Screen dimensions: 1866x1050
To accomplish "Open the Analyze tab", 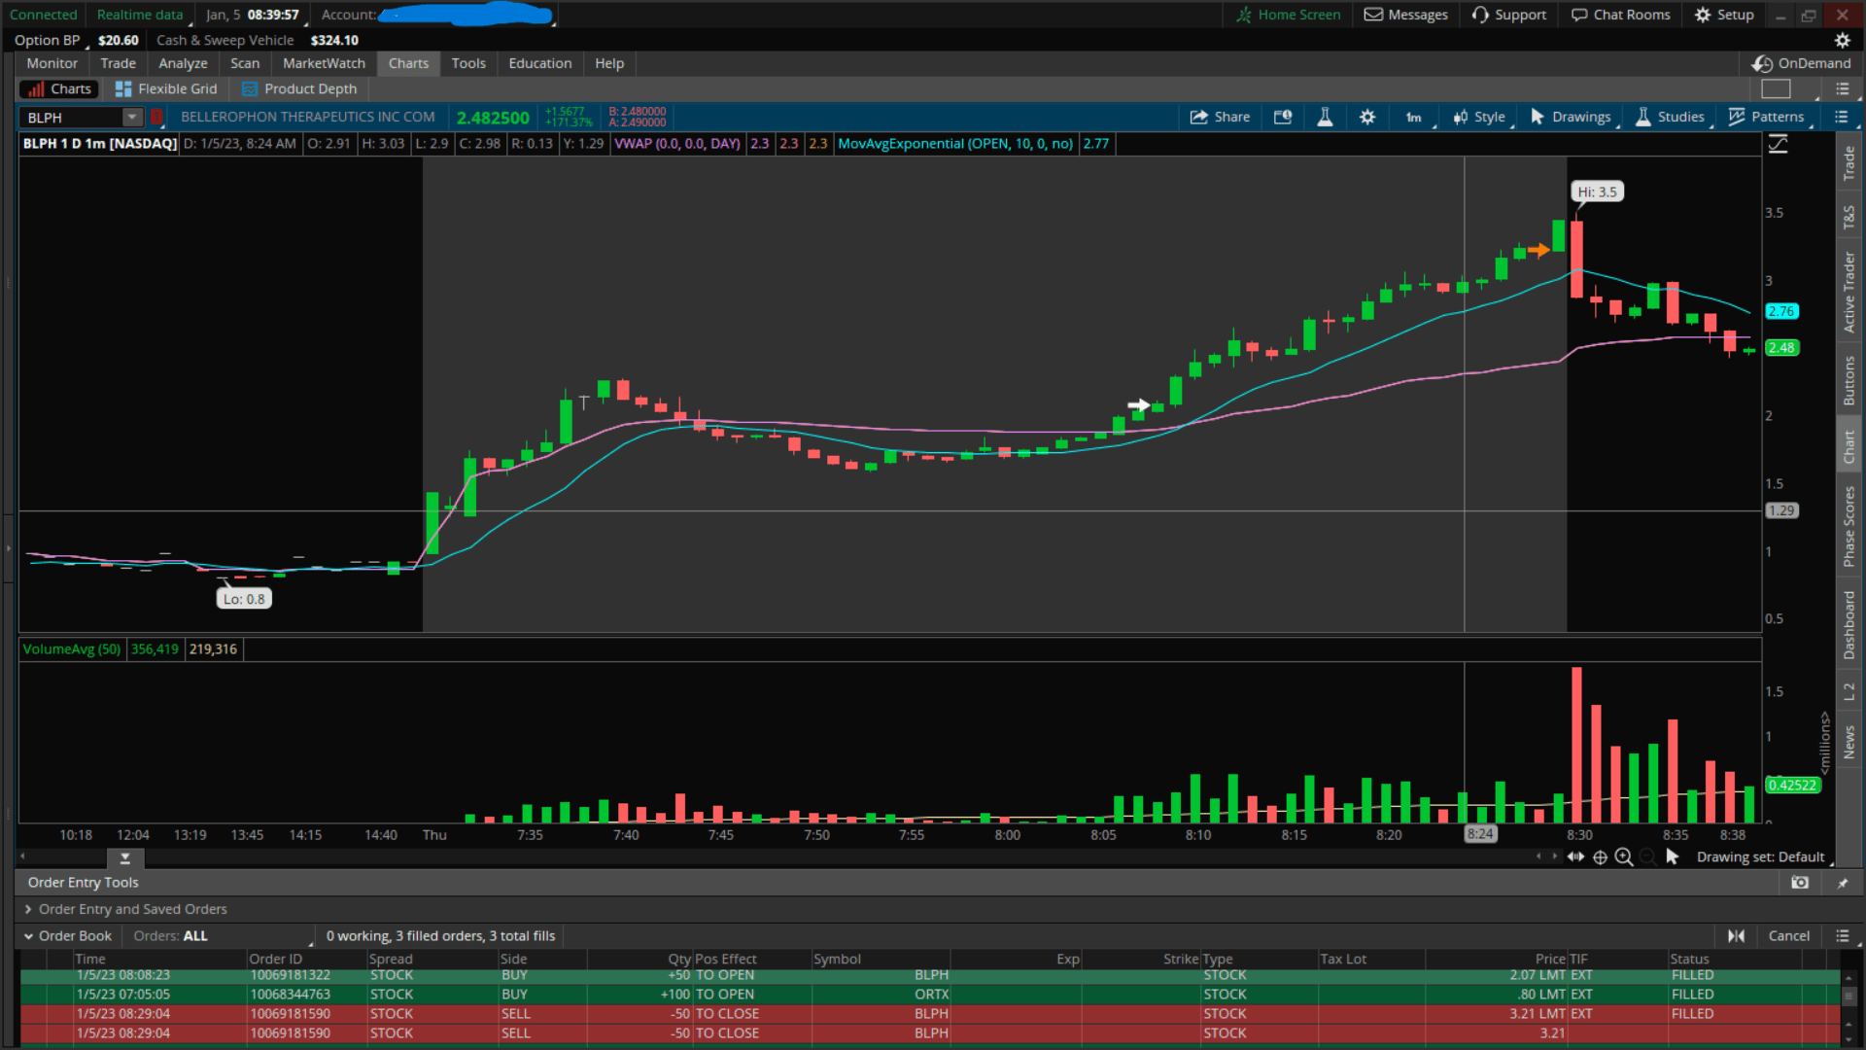I will [183, 63].
